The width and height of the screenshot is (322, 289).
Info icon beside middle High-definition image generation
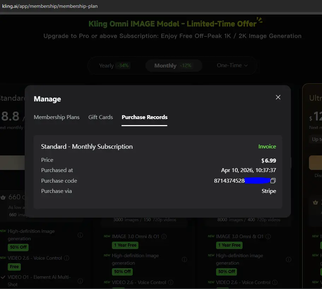pos(184,259)
